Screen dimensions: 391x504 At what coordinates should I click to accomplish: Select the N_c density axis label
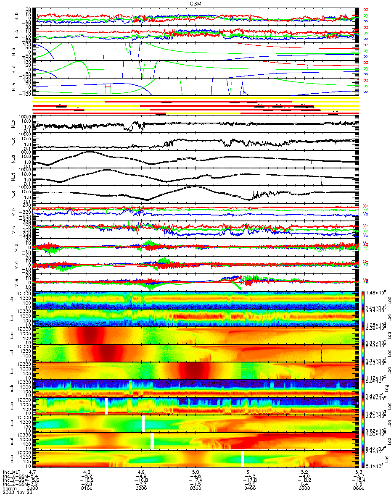point(13,142)
